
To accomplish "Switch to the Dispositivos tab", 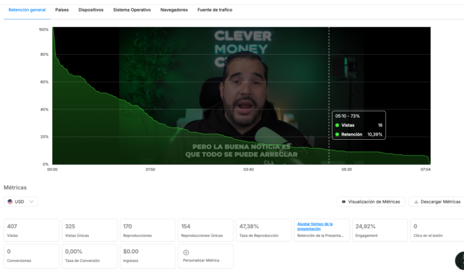I will click(x=91, y=10).
